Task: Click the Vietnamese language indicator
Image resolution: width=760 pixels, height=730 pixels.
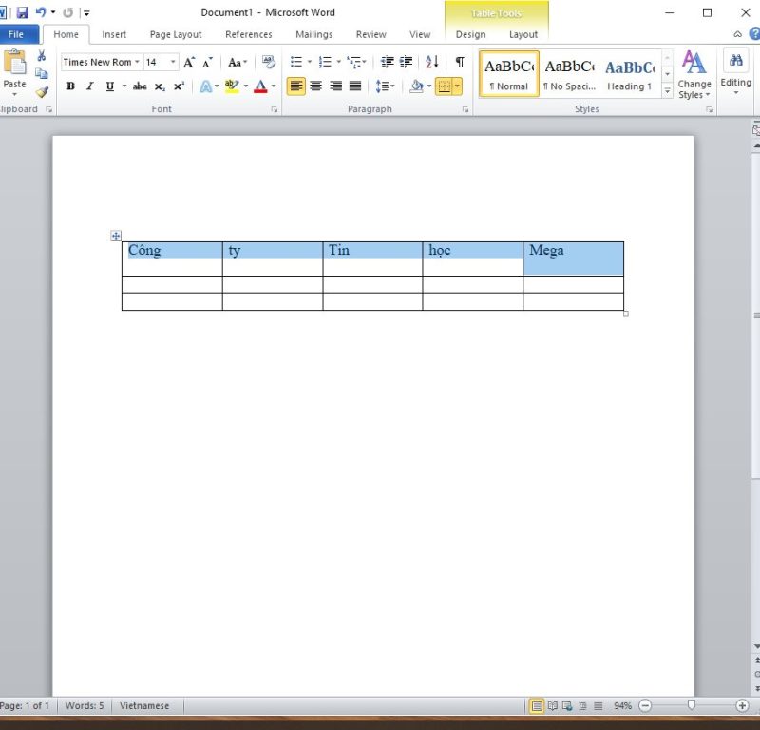Action: (144, 705)
